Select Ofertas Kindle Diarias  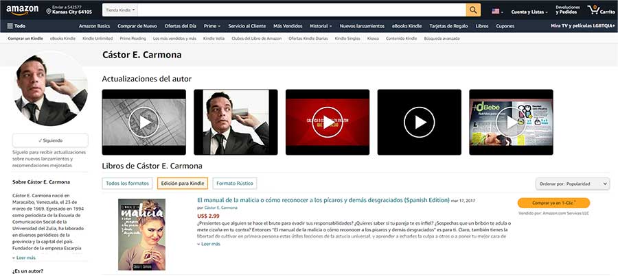(x=308, y=38)
